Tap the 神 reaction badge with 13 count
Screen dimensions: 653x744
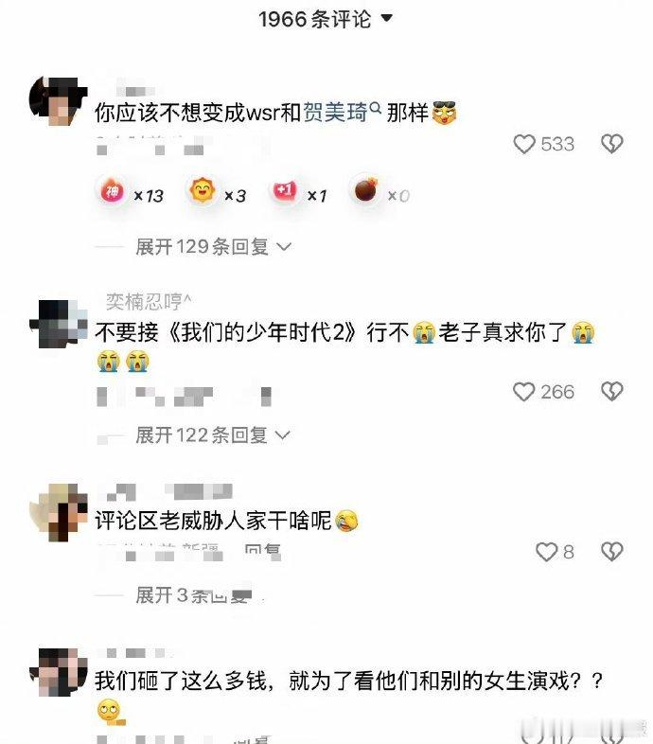[x=113, y=192]
